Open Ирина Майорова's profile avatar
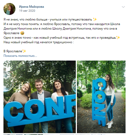The height and width of the screenshot is (135, 129). pos(9,9)
